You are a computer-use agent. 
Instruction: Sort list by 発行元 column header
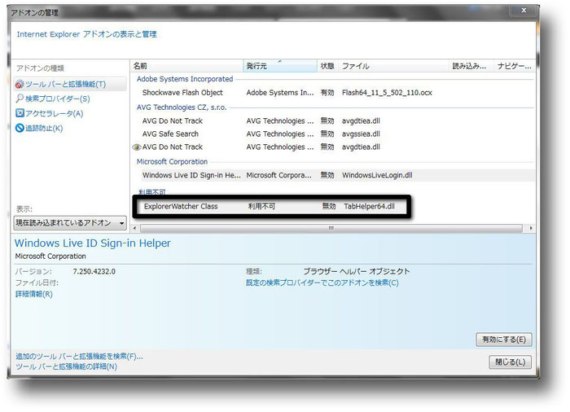[x=280, y=66]
